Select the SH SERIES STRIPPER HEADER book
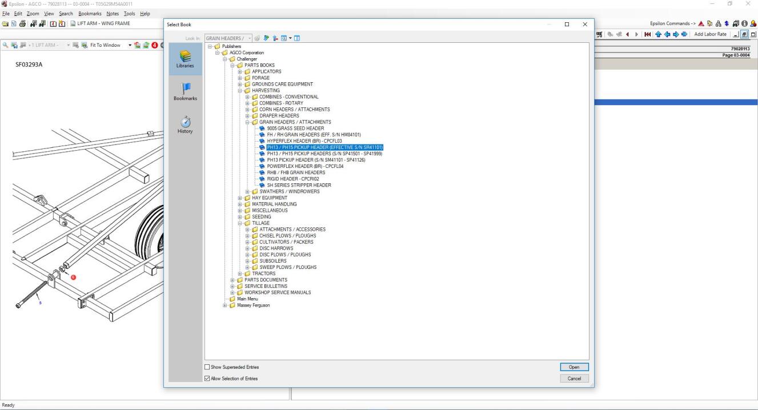Viewport: 758px width, 410px height. pos(299,185)
